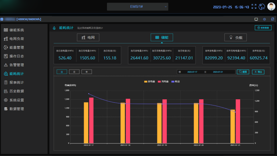The height and width of the screenshot is (156, 277).
Task: Switch language with the 中/En icon
Action: click(262, 6)
